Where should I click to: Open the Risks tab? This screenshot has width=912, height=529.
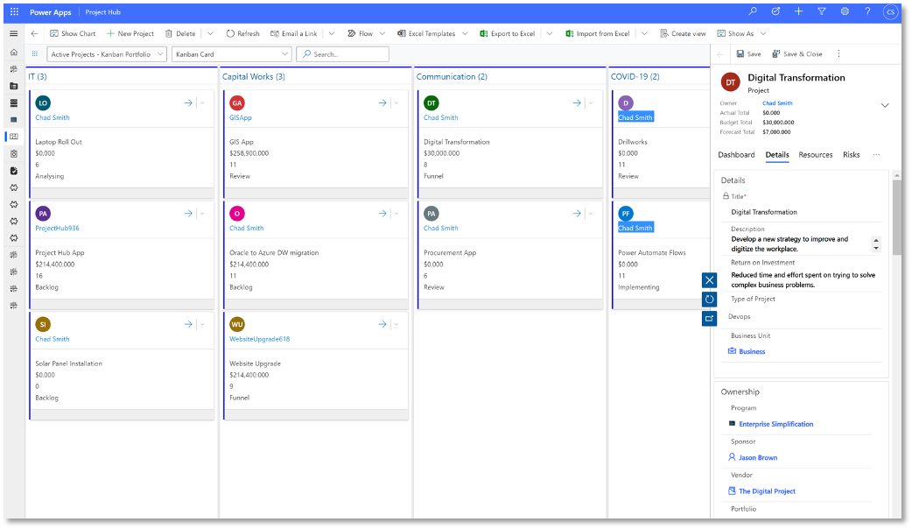coord(852,155)
